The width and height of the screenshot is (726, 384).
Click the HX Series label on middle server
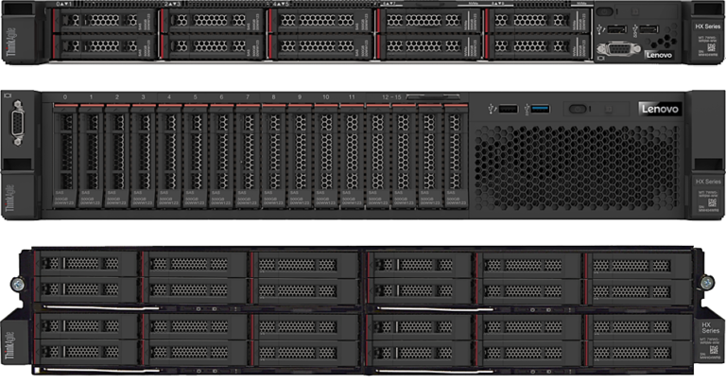[x=707, y=182]
